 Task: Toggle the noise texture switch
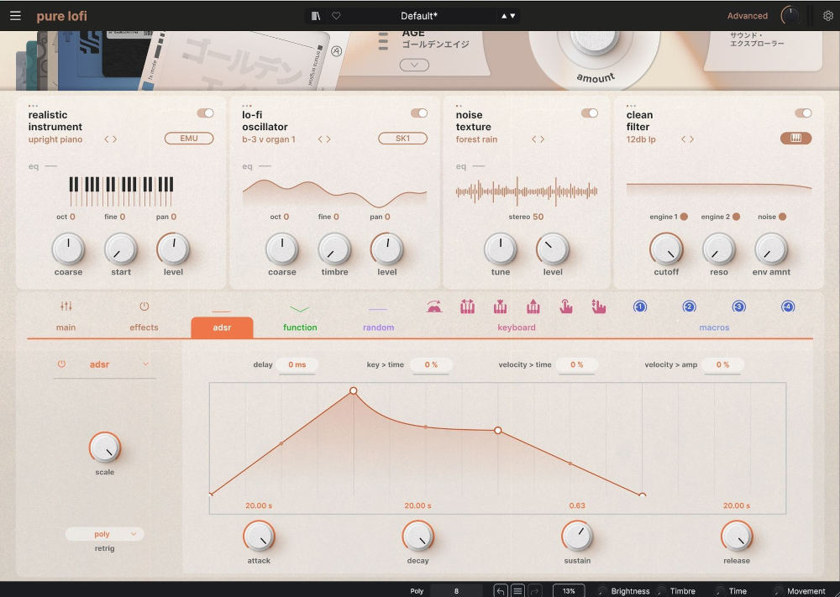tap(590, 113)
